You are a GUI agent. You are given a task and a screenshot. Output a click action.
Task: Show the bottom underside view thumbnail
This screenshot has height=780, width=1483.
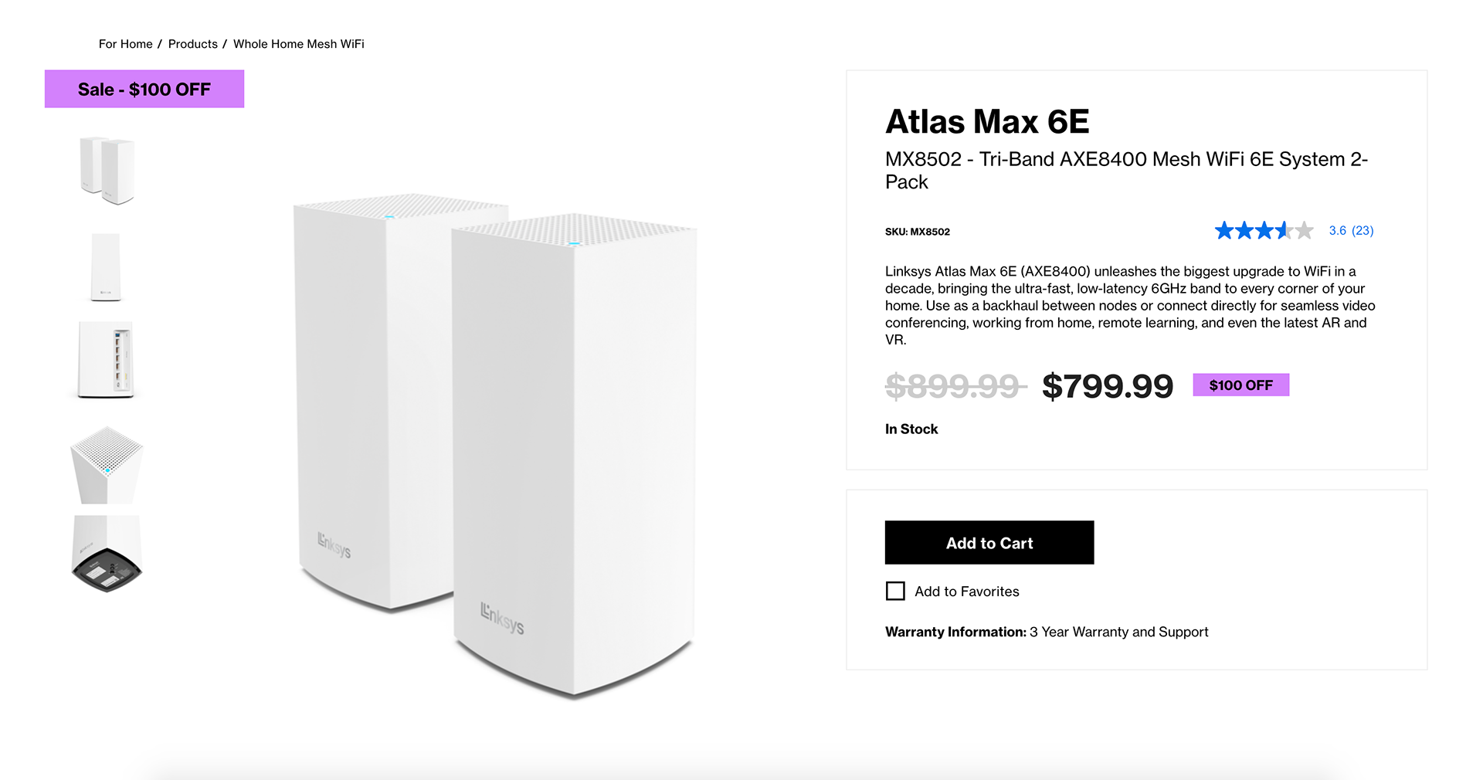point(107,554)
